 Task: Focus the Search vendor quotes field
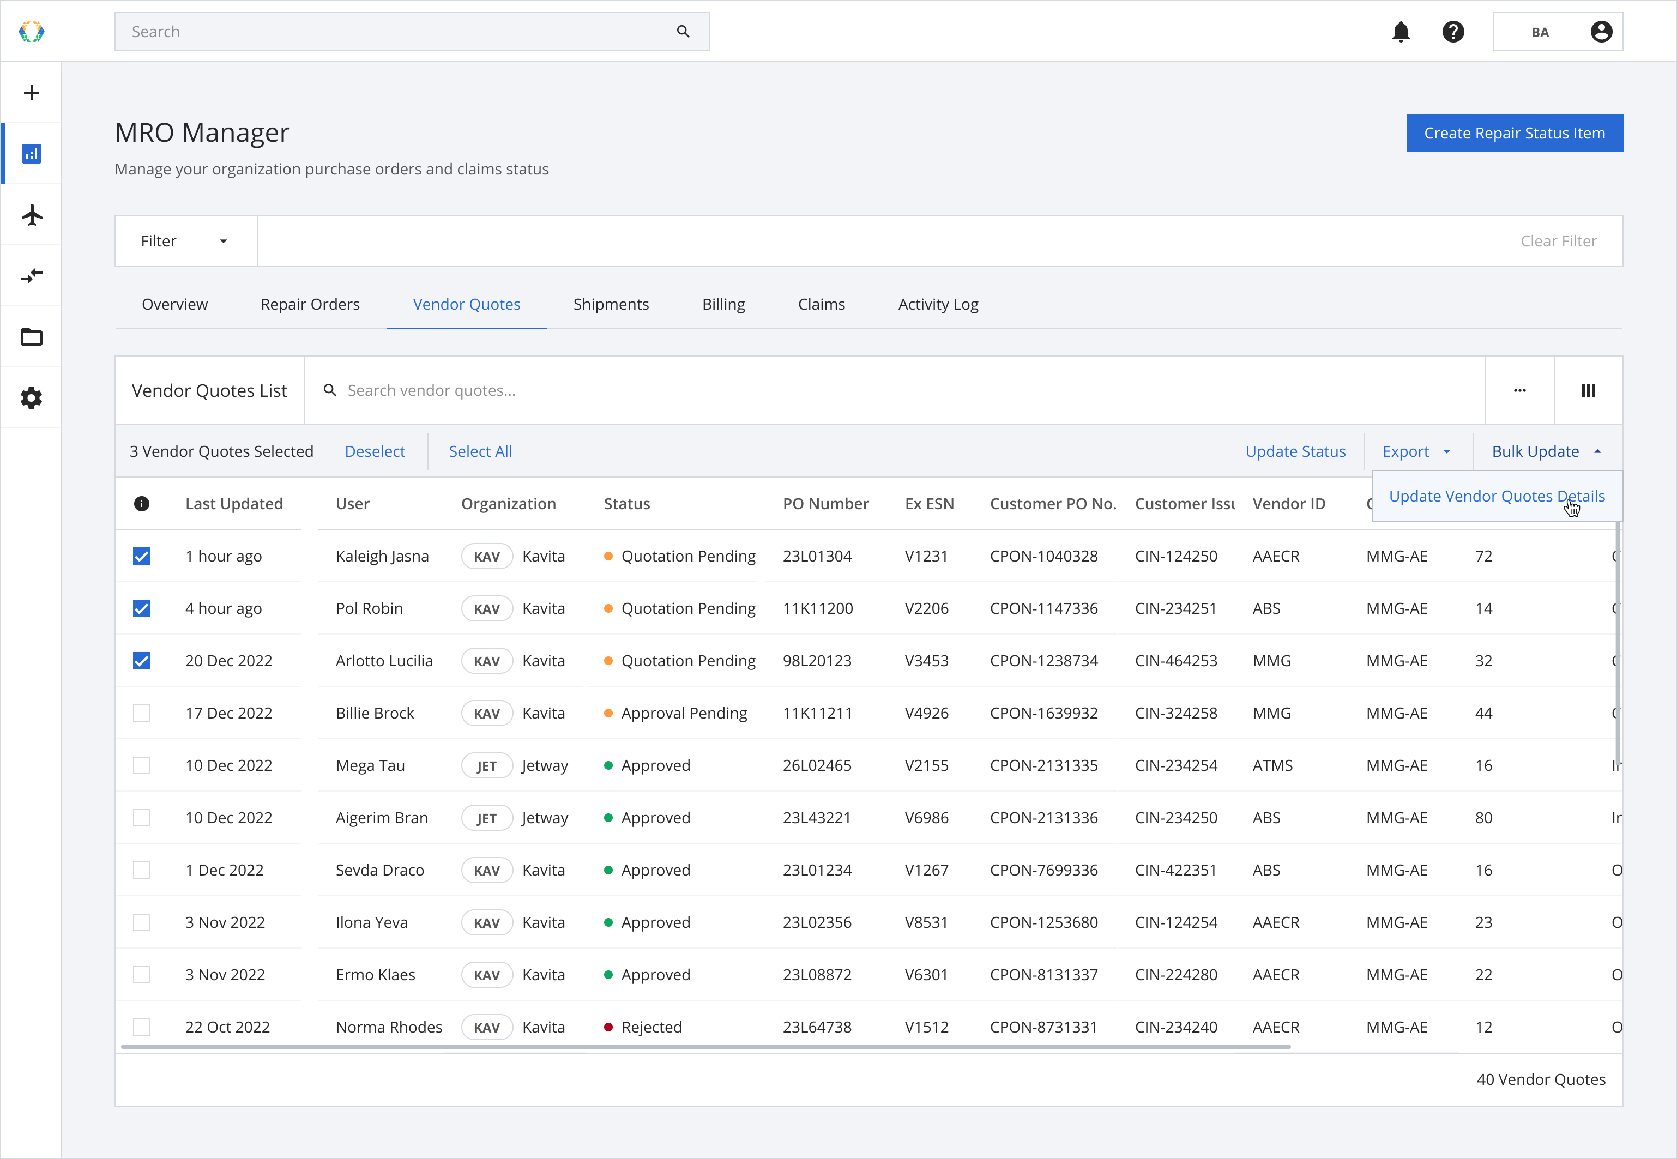(895, 390)
